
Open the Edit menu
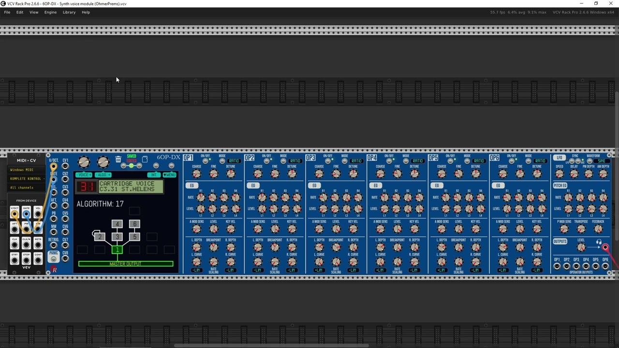pos(20,12)
